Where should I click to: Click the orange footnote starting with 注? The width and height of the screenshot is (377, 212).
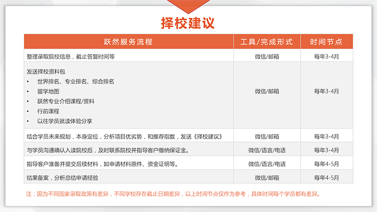click(x=173, y=194)
